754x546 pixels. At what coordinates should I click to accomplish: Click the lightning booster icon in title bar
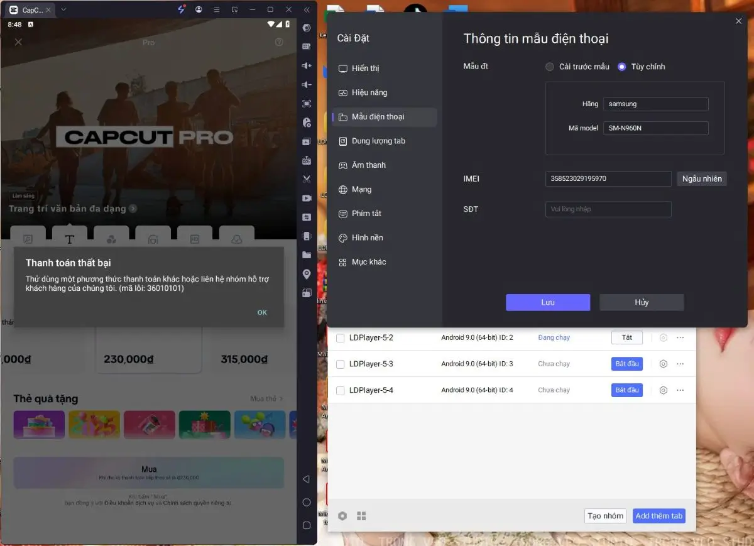click(x=182, y=9)
